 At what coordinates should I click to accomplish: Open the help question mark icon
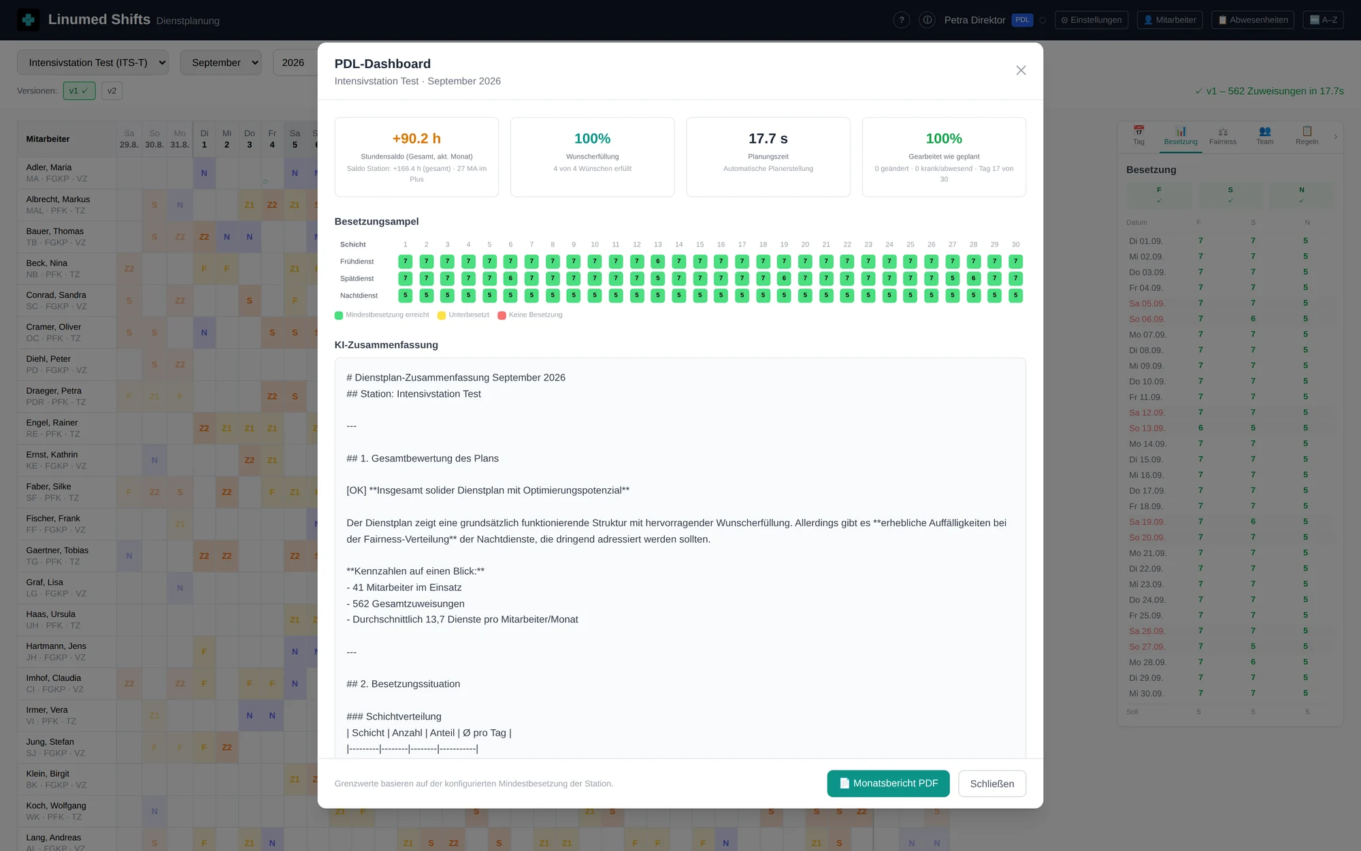coord(902,20)
